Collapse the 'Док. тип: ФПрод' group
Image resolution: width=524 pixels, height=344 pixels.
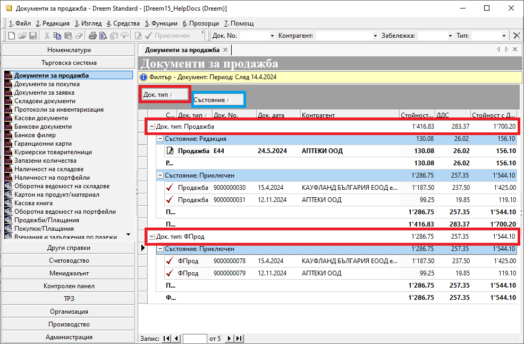click(x=152, y=237)
